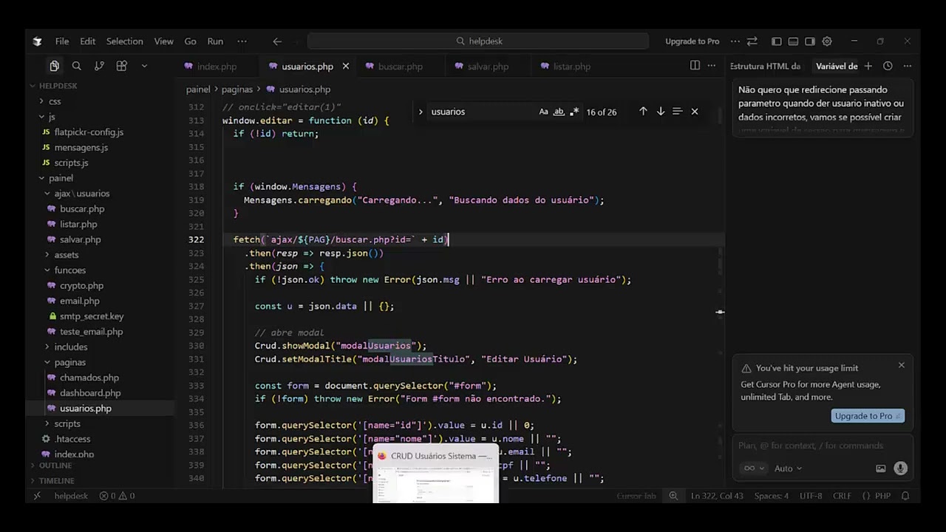This screenshot has height=532, width=946.
Task: Change the PHP language mode
Action: pyautogui.click(x=877, y=496)
